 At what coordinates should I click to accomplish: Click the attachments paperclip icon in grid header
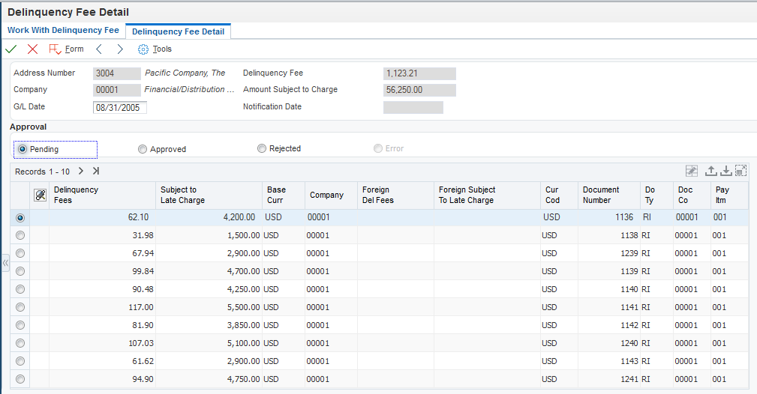point(41,195)
